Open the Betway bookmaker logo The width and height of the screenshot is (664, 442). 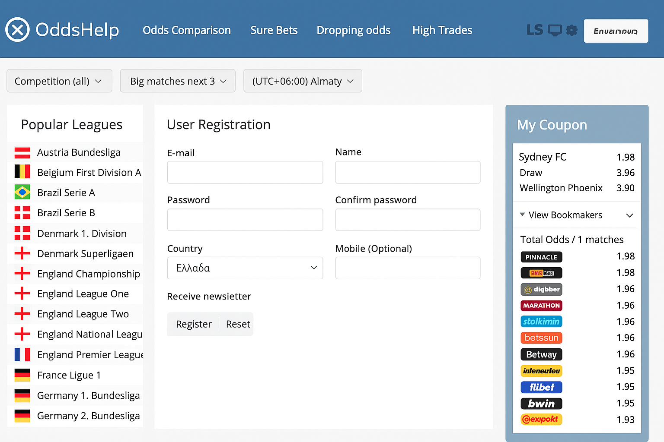(x=541, y=354)
